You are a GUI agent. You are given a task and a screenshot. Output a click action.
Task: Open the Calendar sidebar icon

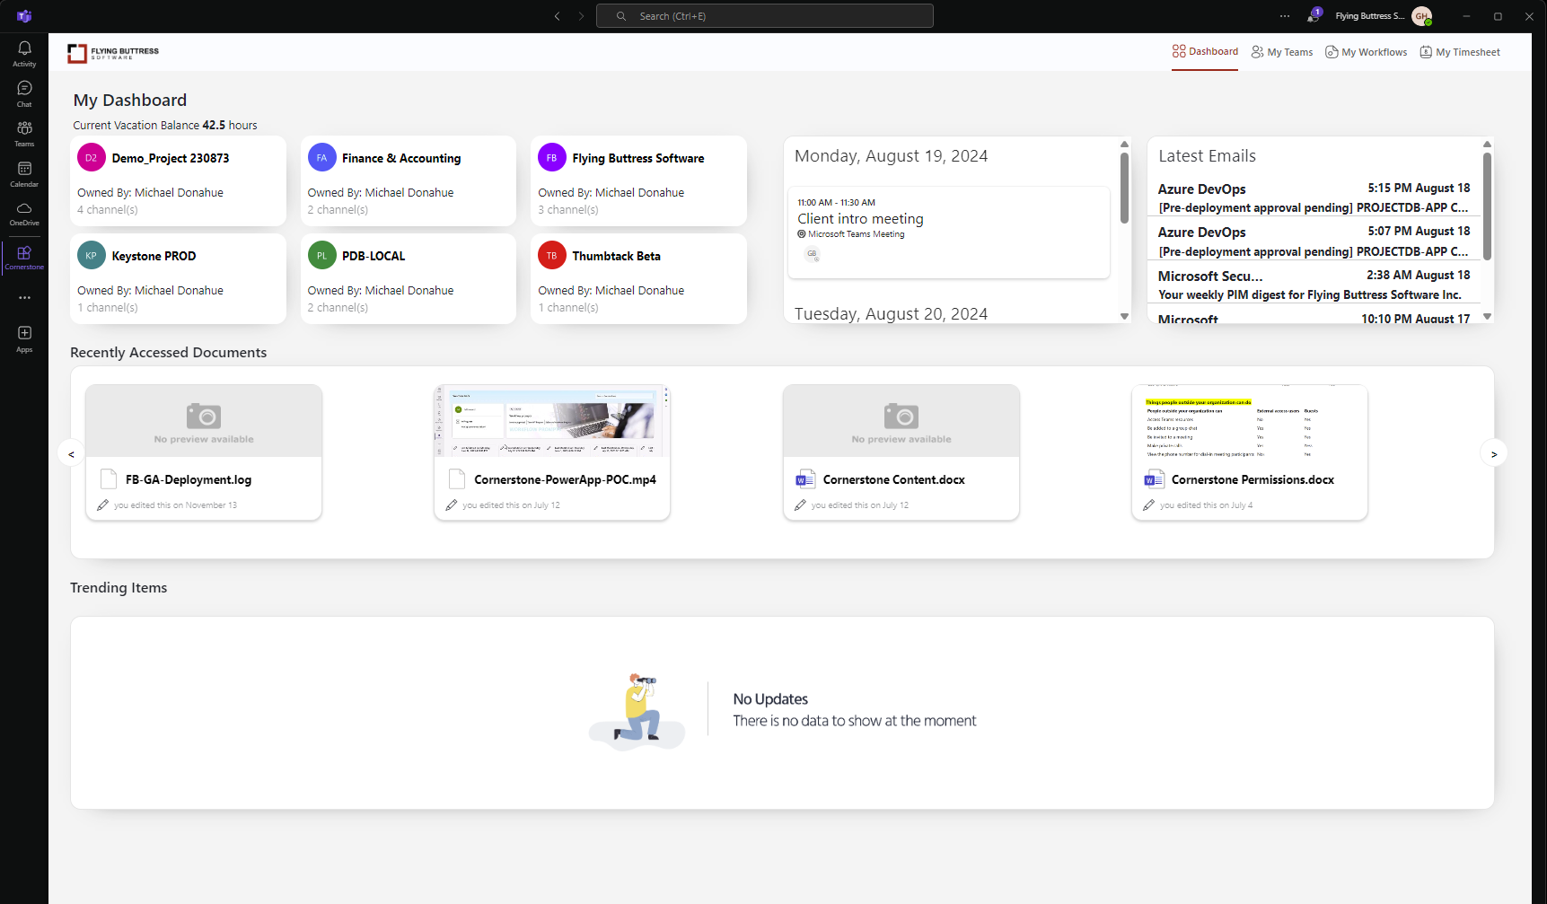pyautogui.click(x=24, y=173)
